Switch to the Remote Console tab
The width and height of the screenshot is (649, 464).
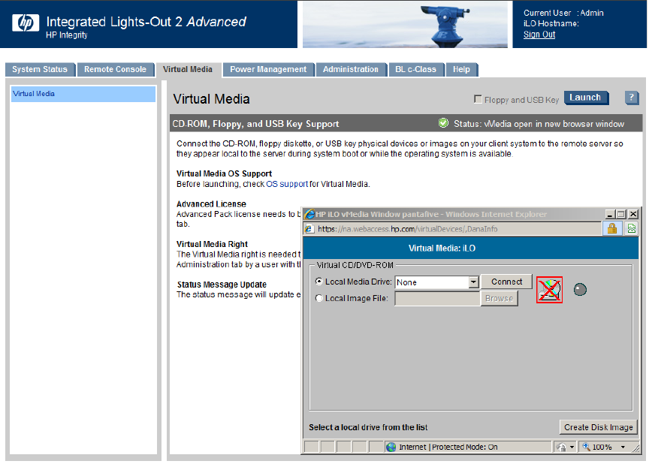[115, 70]
